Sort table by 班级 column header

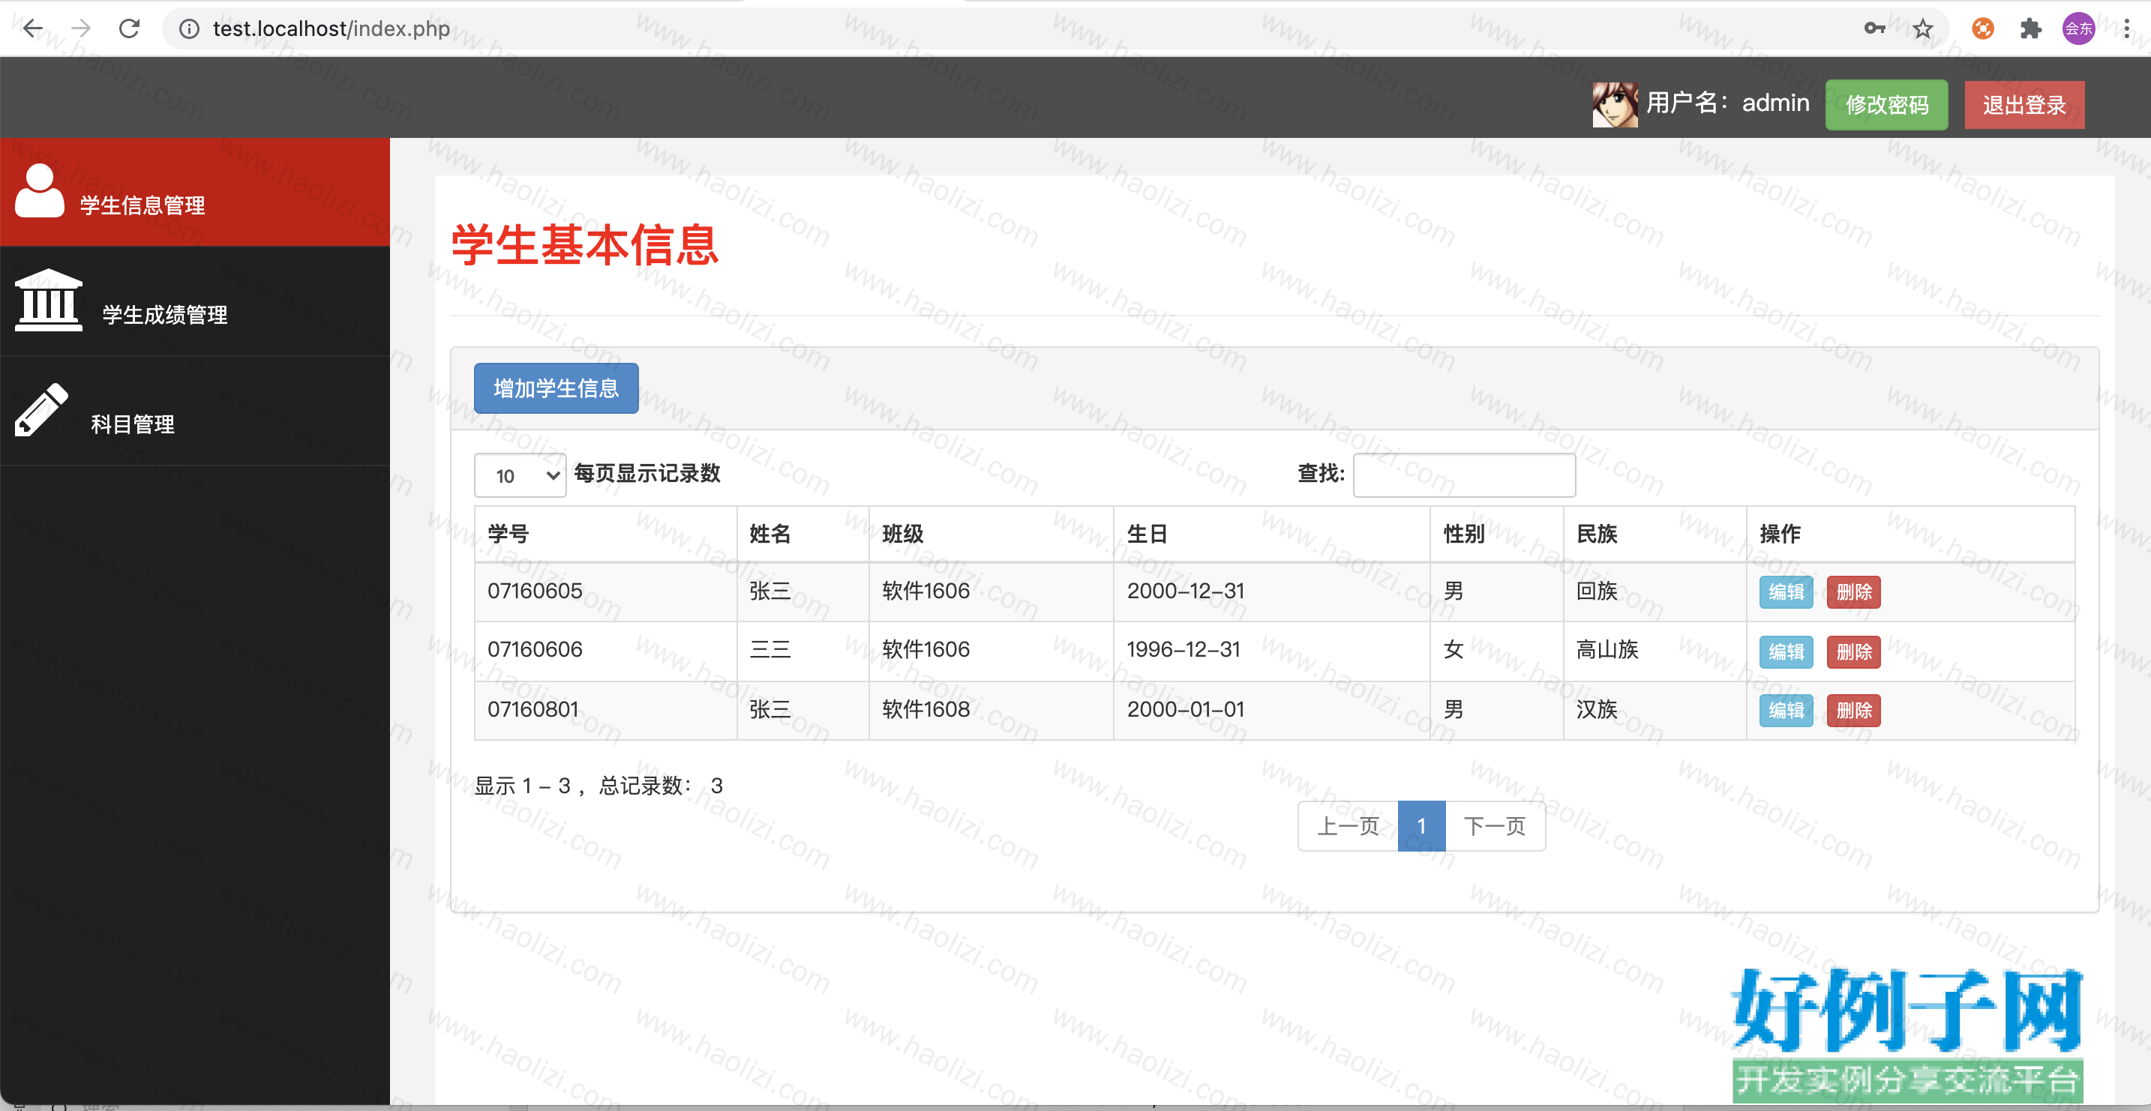(991, 535)
